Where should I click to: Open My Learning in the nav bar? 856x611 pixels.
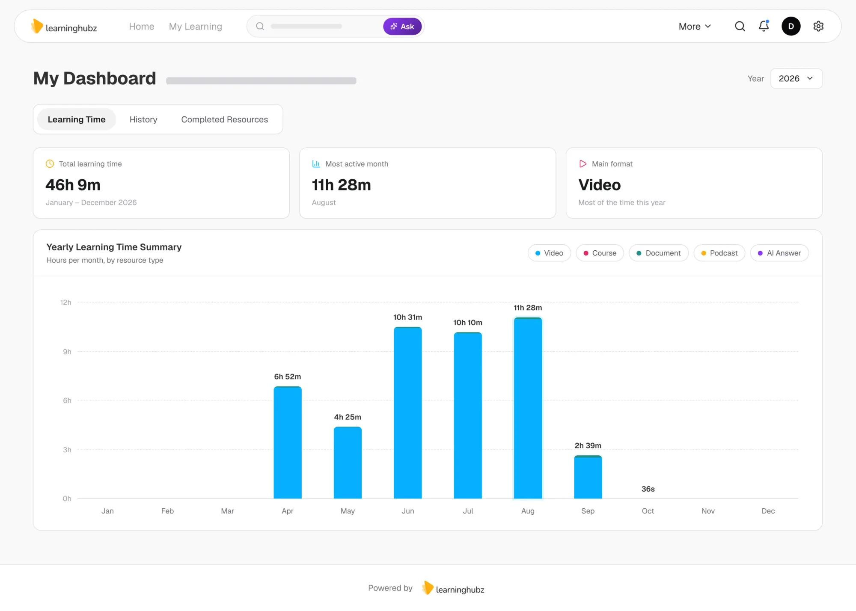point(196,27)
